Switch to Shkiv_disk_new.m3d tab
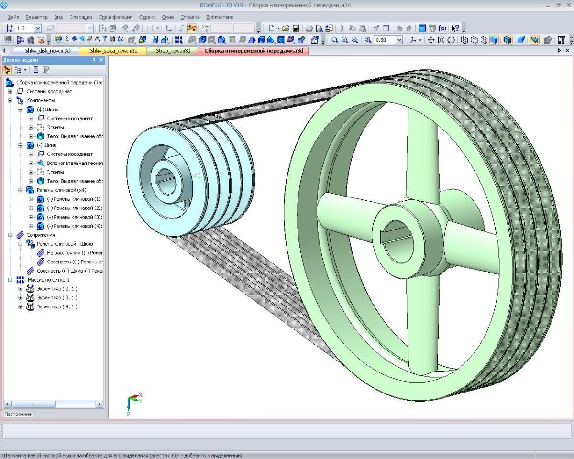Viewport: 574px width, 459px height. (48, 50)
